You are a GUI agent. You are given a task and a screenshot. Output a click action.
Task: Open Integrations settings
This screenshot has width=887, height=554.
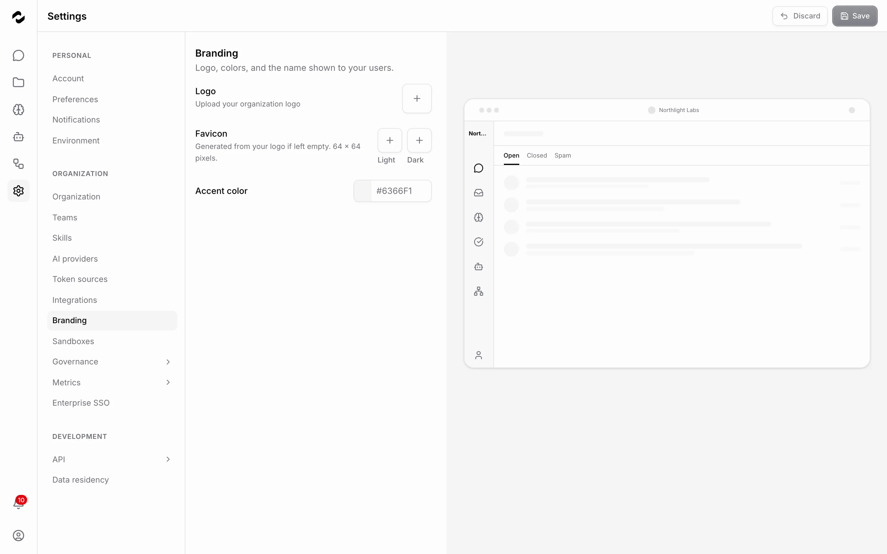[112, 300]
